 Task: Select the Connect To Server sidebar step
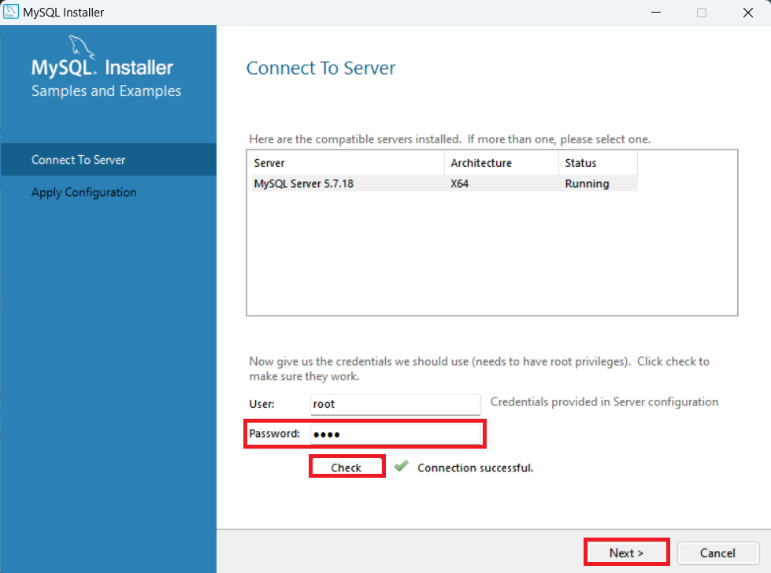[108, 160]
